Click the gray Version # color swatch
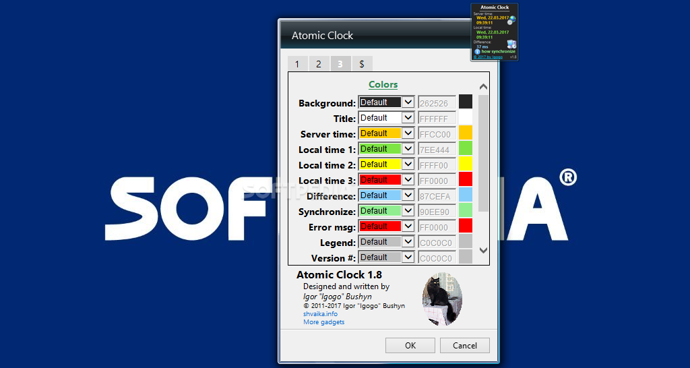 [466, 257]
